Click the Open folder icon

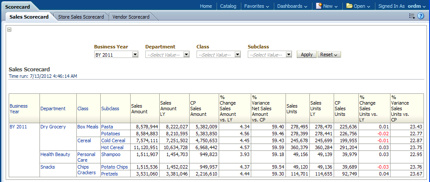pos(349,6)
